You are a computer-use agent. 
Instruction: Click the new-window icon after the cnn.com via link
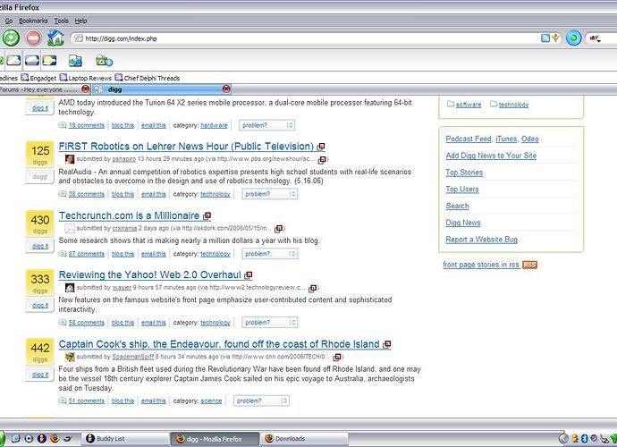[x=337, y=358]
